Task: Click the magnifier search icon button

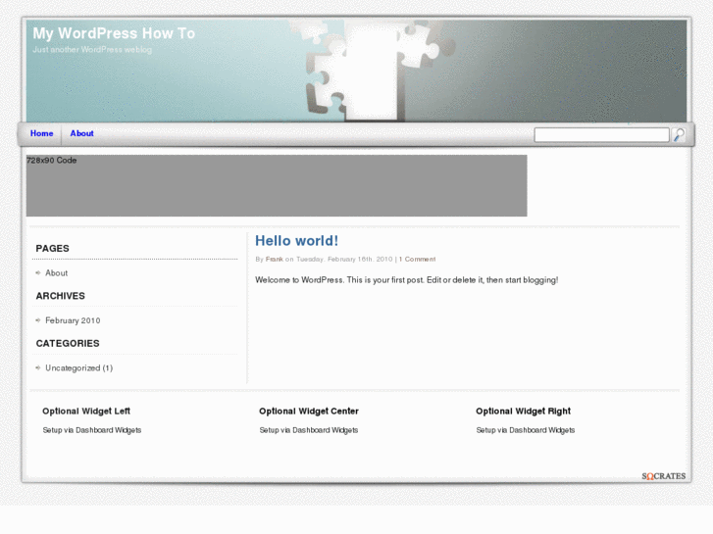Action: click(x=679, y=134)
